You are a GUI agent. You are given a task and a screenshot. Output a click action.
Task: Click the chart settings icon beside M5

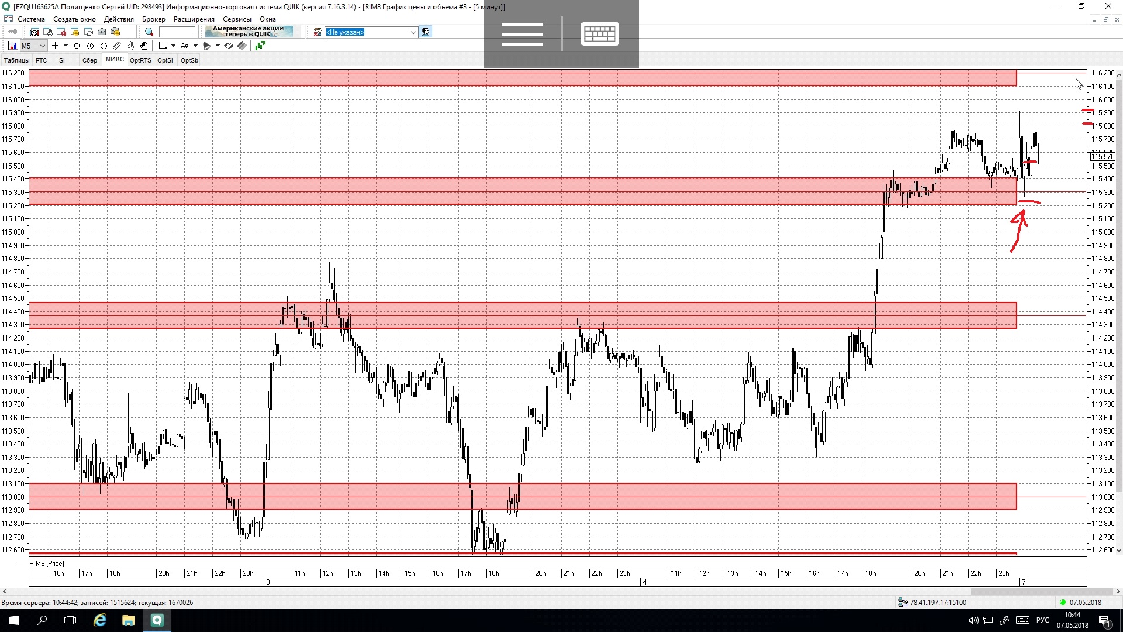[12, 46]
